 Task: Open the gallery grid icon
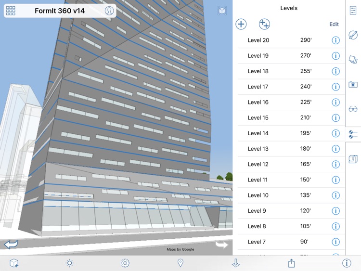(11, 11)
